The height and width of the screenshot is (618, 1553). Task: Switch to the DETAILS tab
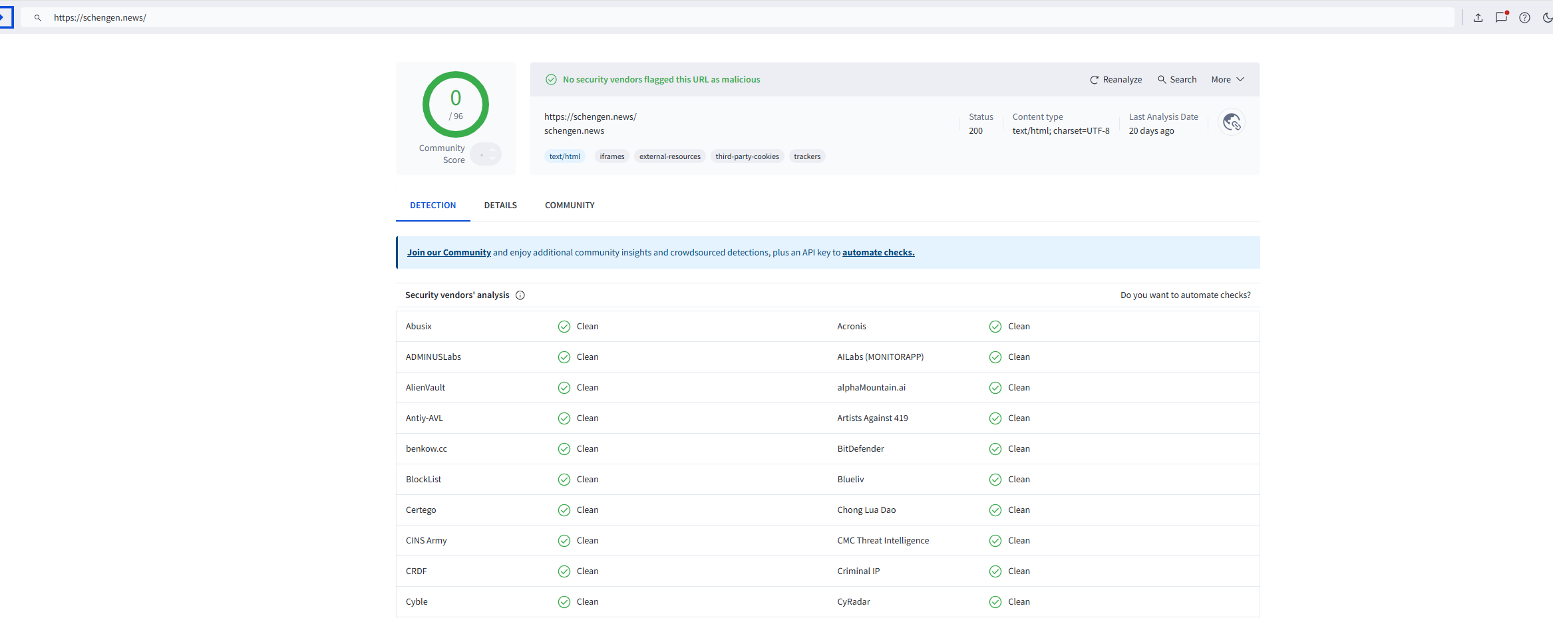500,206
